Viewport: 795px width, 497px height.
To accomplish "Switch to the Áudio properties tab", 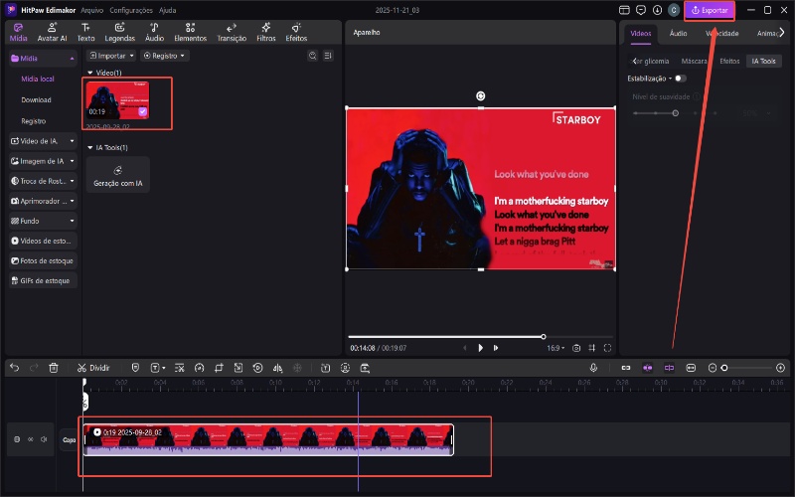I will [x=678, y=33].
